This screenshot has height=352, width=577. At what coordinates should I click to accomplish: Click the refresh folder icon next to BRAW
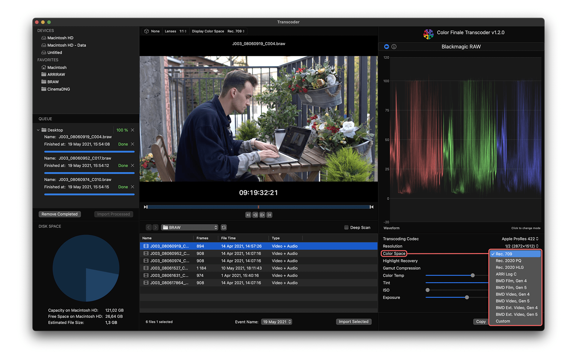coord(224,228)
